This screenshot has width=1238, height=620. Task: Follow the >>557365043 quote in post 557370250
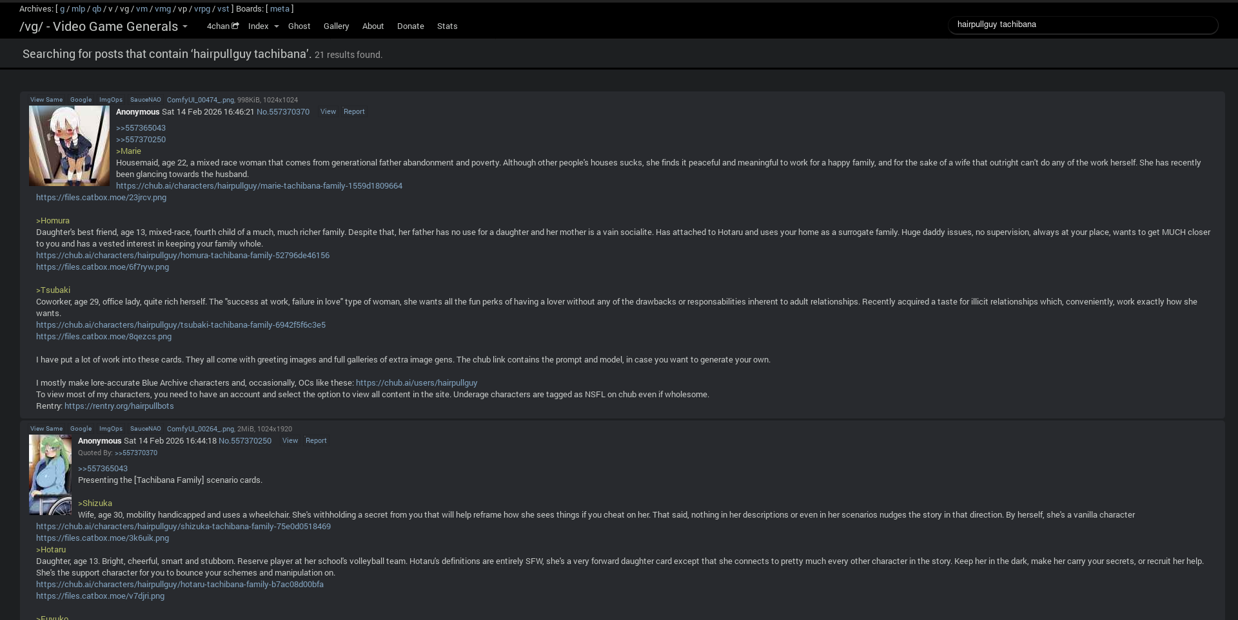103,469
